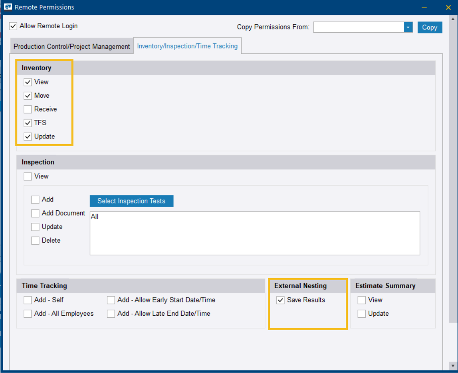The image size is (458, 373).
Task: Uncheck the Inventory TFS option
Action: click(x=28, y=123)
